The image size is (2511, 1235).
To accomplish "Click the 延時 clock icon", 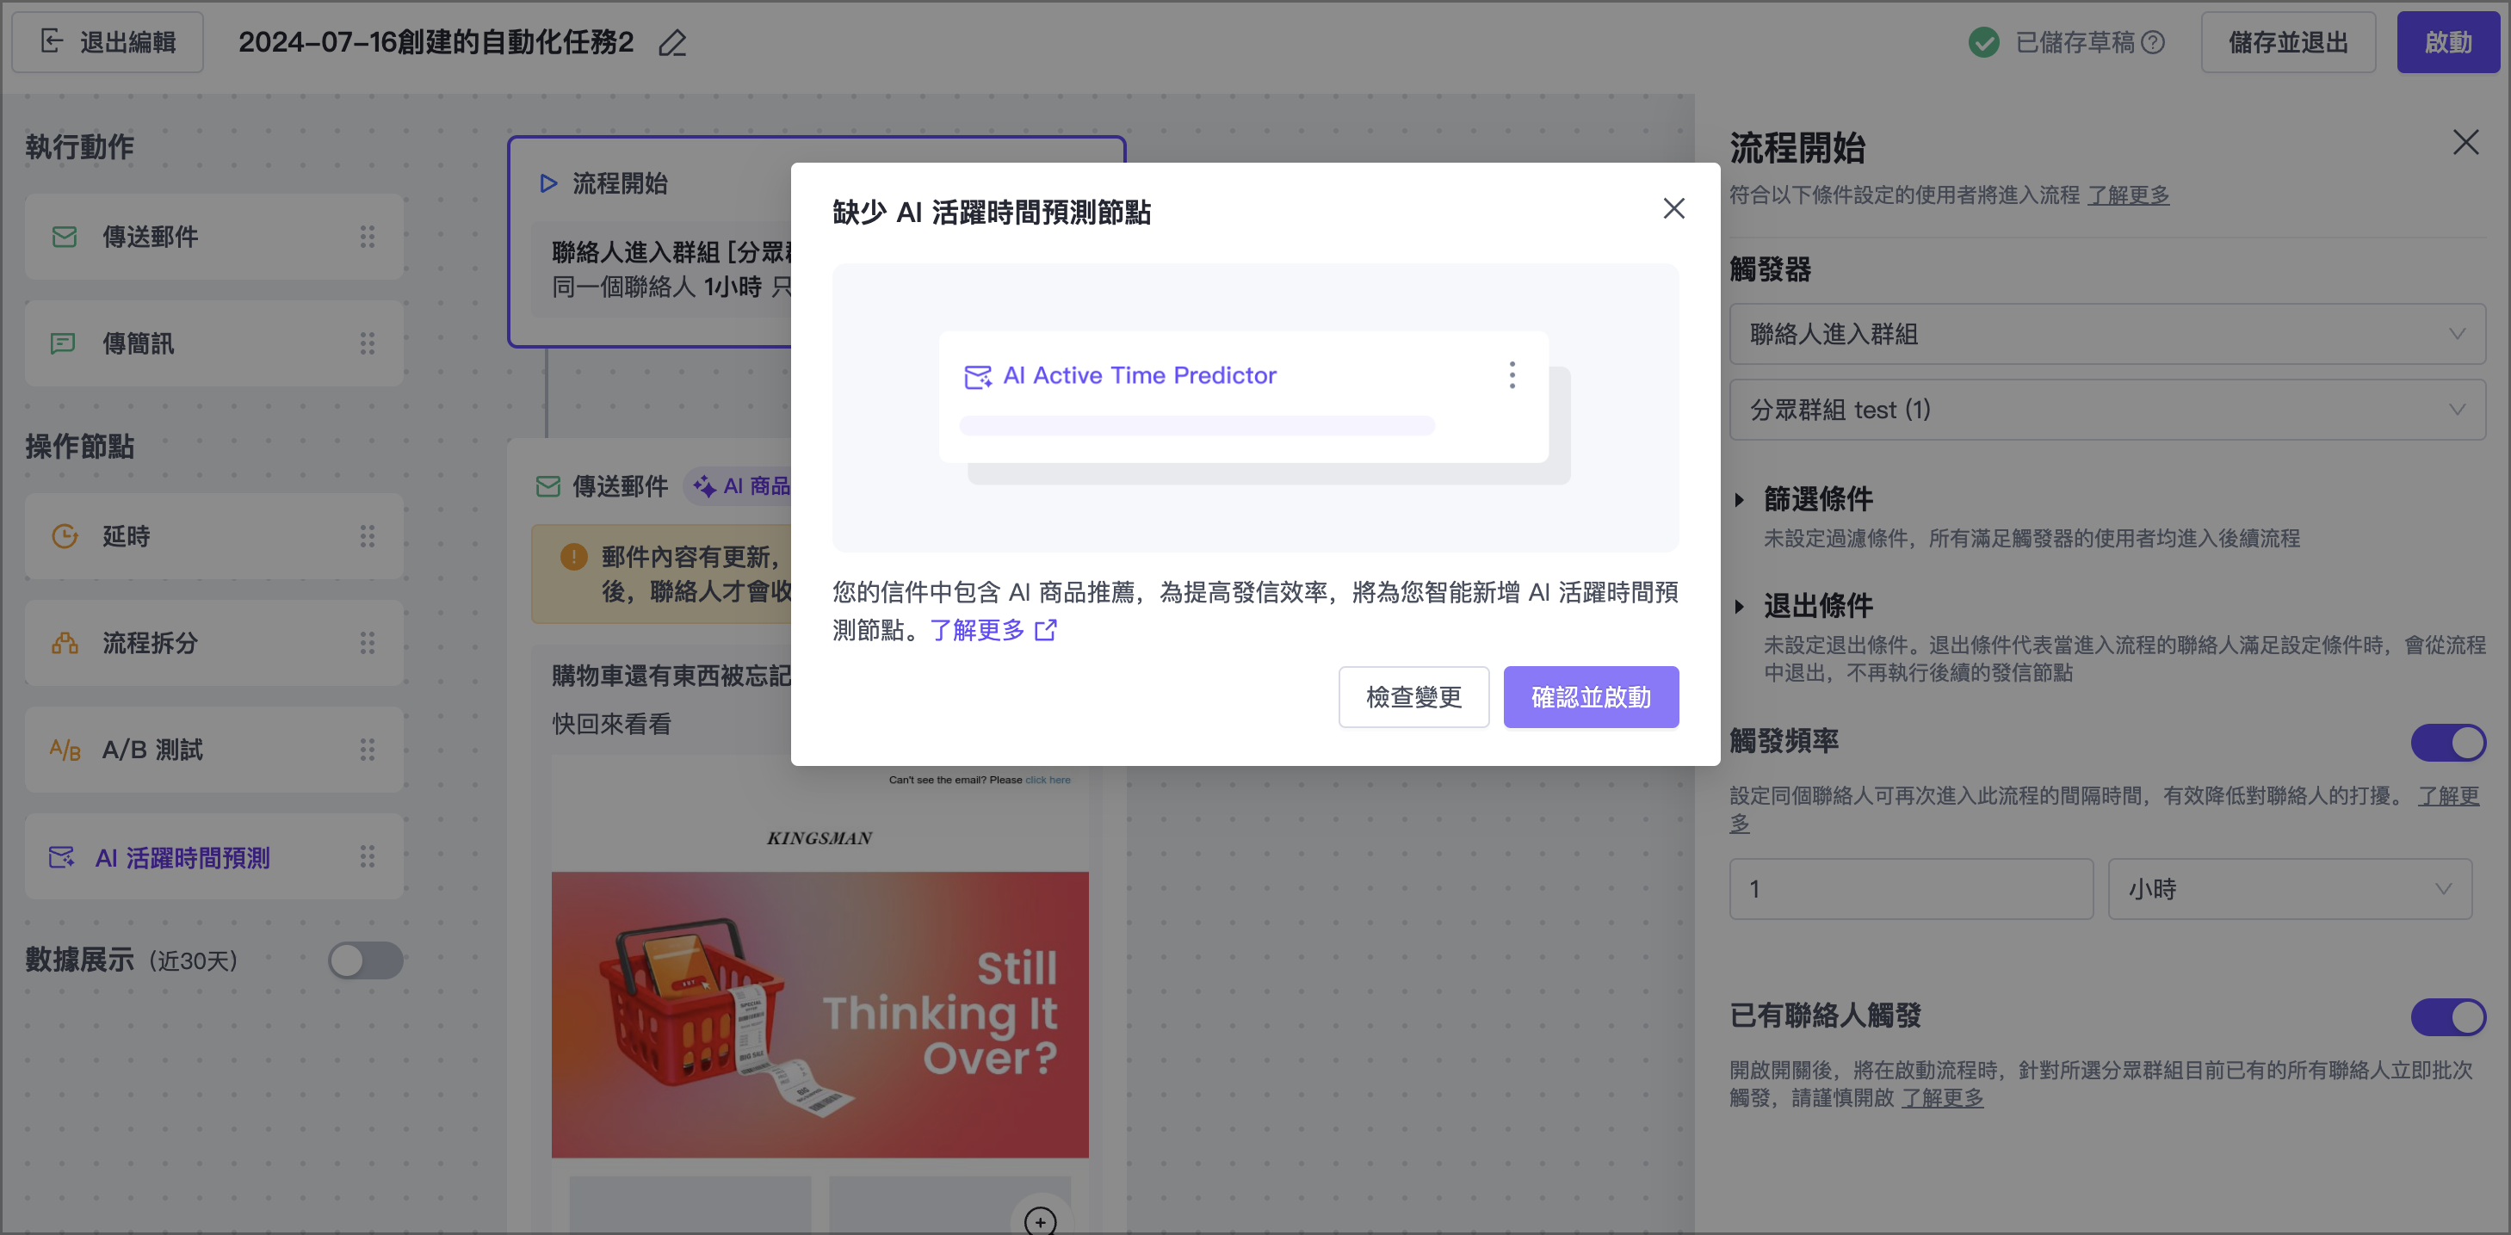I will 65,536.
